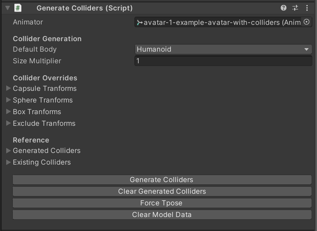The image size is (317, 231).
Task: Click the C# script icon in header
Action: point(18,8)
